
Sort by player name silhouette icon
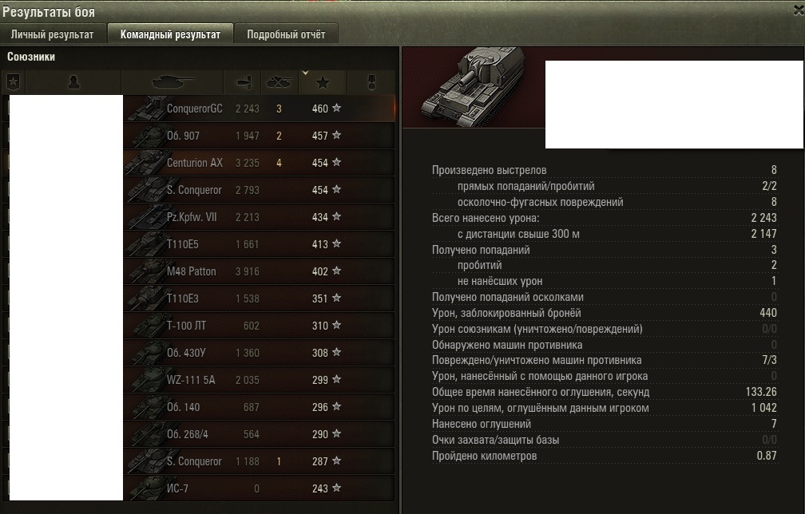(73, 81)
